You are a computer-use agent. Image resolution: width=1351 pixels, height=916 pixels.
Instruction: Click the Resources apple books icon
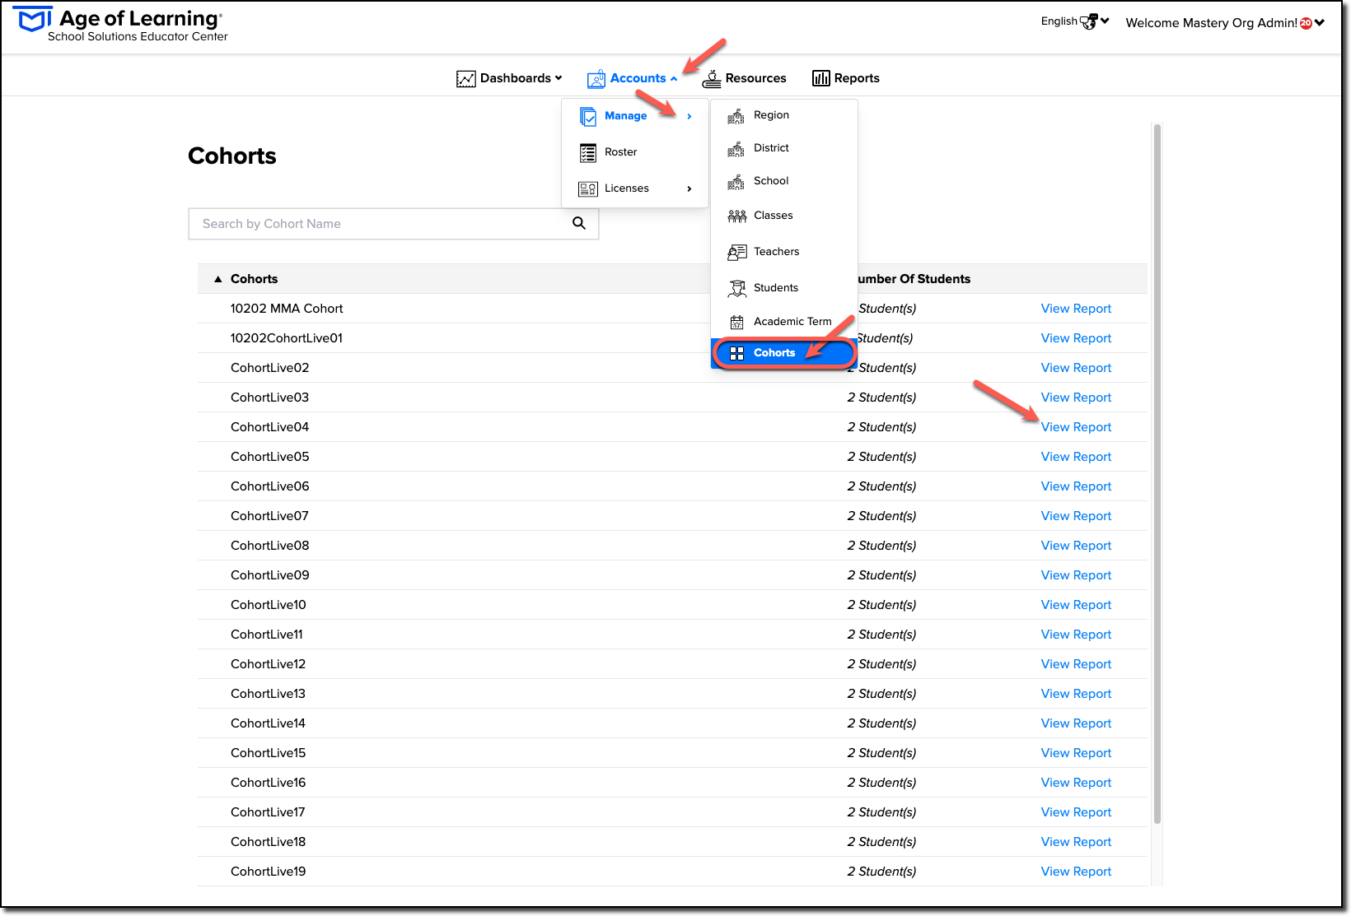712,79
